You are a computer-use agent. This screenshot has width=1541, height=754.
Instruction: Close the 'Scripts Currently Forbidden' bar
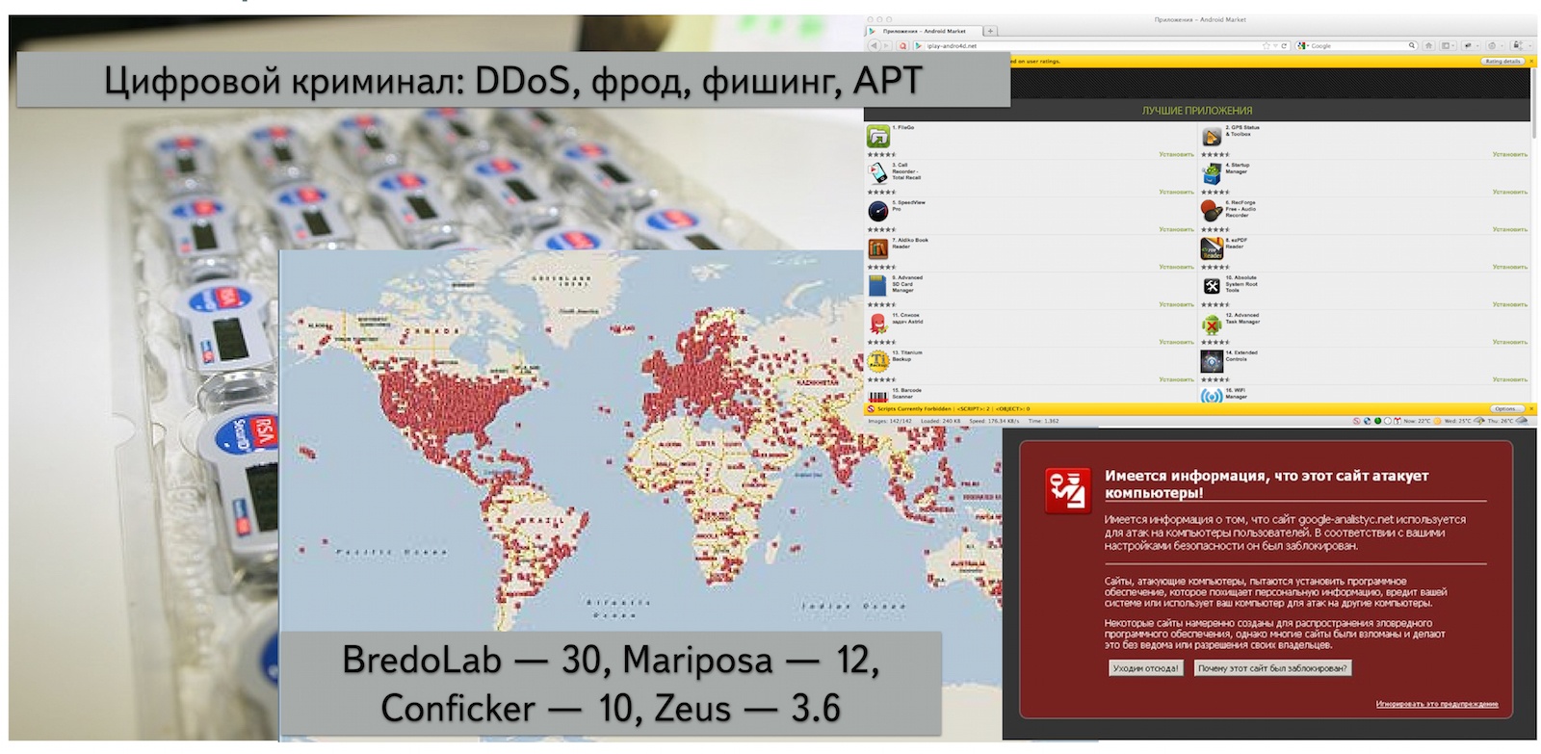click(1531, 408)
